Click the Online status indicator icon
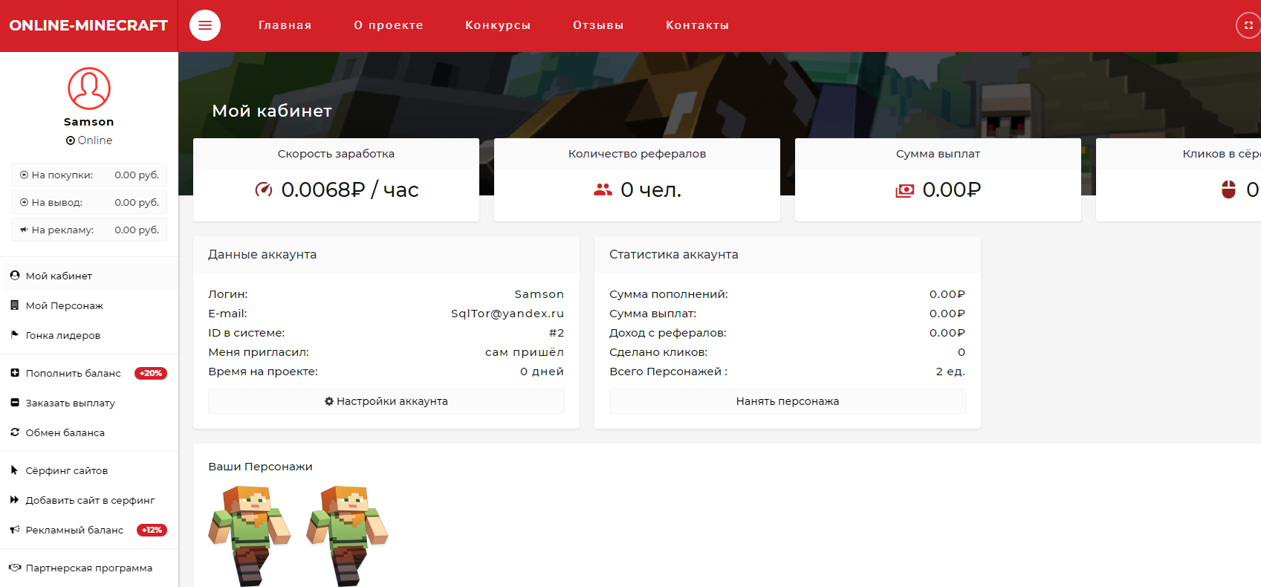1261x587 pixels. pyautogui.click(x=71, y=140)
